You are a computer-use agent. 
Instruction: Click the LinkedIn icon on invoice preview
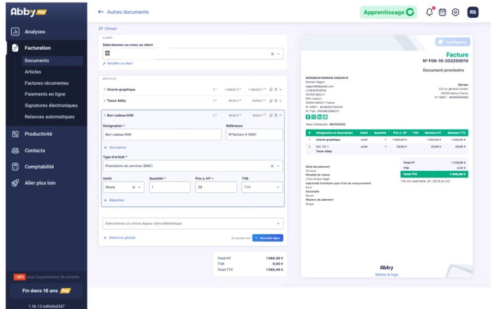click(319, 117)
